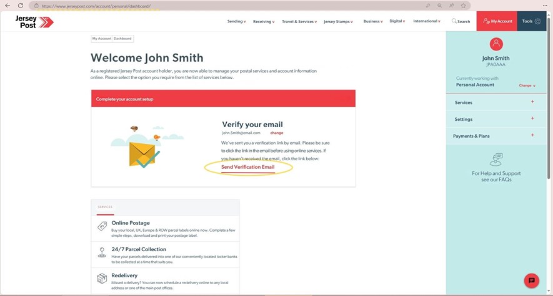Open the Jersey Stamps navigation menu

click(x=338, y=21)
